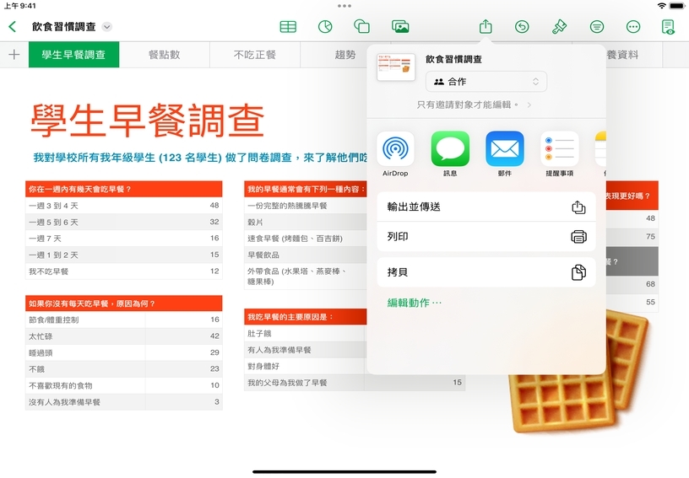Add a new sheet with plus button

click(x=14, y=55)
